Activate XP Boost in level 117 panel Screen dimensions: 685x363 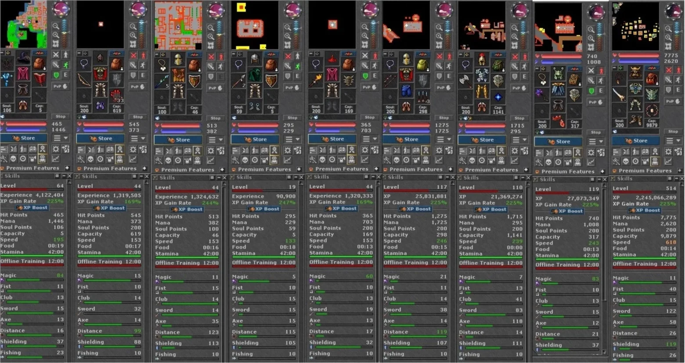pos(415,209)
